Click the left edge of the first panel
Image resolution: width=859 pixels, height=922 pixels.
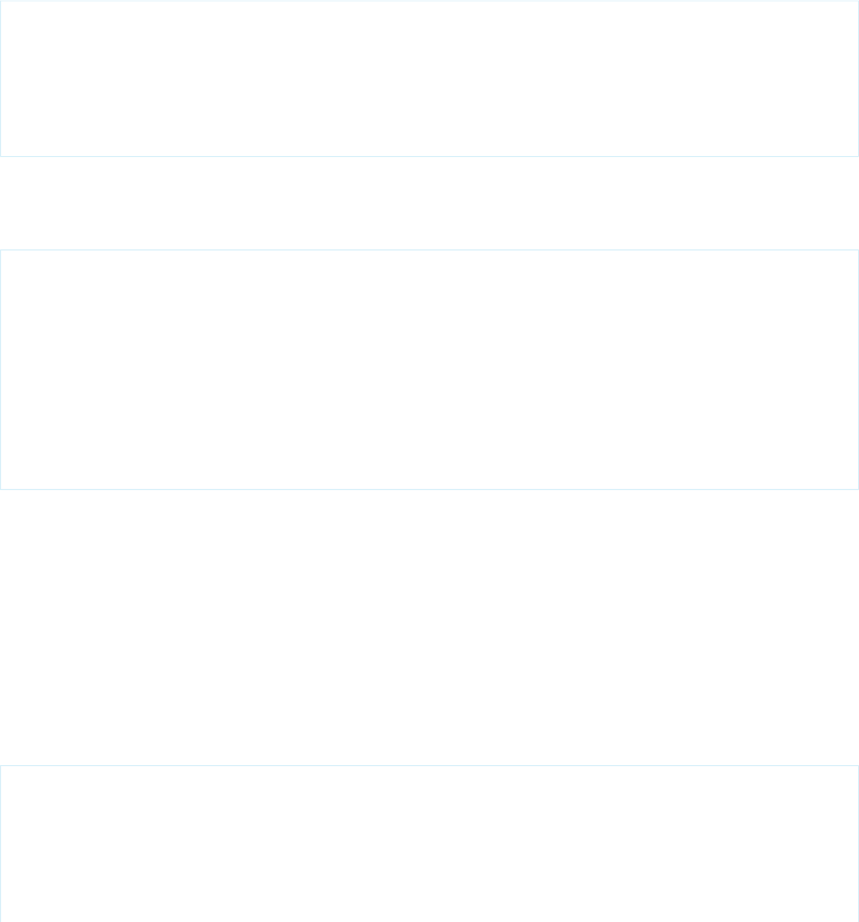tap(1, 78)
